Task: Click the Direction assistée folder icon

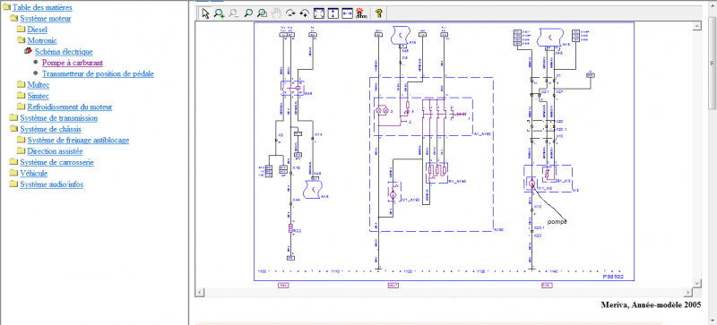Action: point(21,150)
